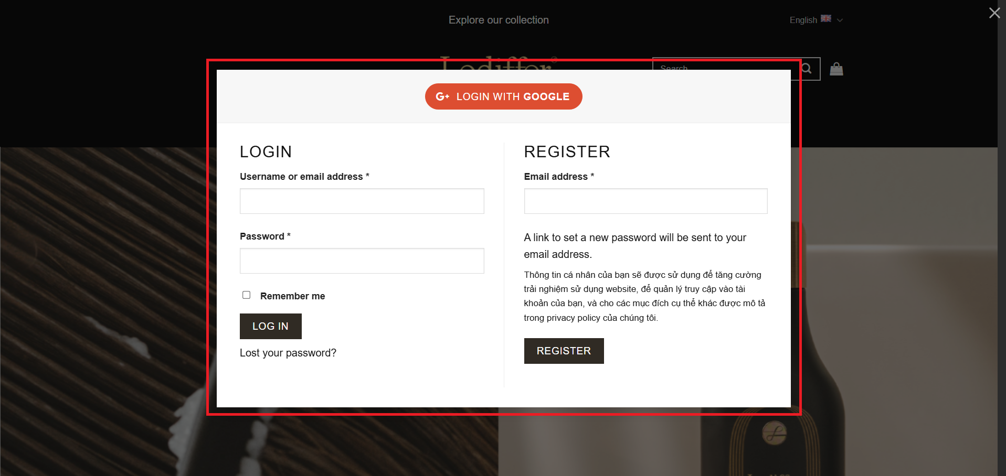The height and width of the screenshot is (476, 1006).
Task: Click the Google plus icon to log in
Action: 442,96
